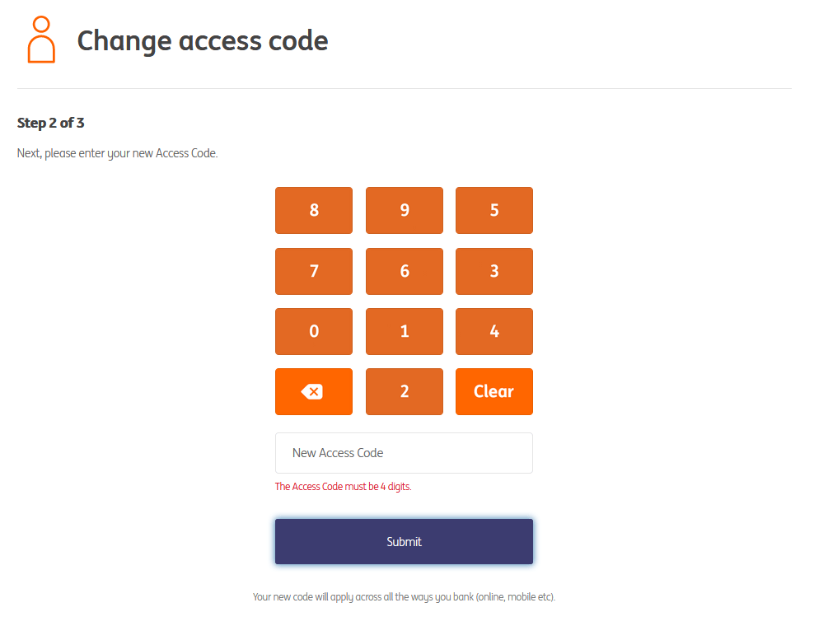Enter digit 3 using the keypad
814x626 pixels.
click(494, 271)
